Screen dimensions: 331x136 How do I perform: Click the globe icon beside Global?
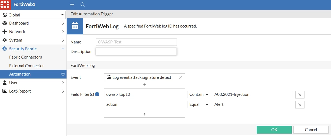[5, 15]
